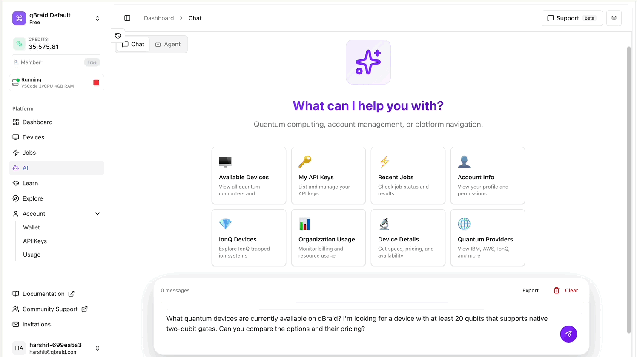Click the external link icon beside Community Support
The height and width of the screenshot is (357, 637).
click(x=85, y=309)
